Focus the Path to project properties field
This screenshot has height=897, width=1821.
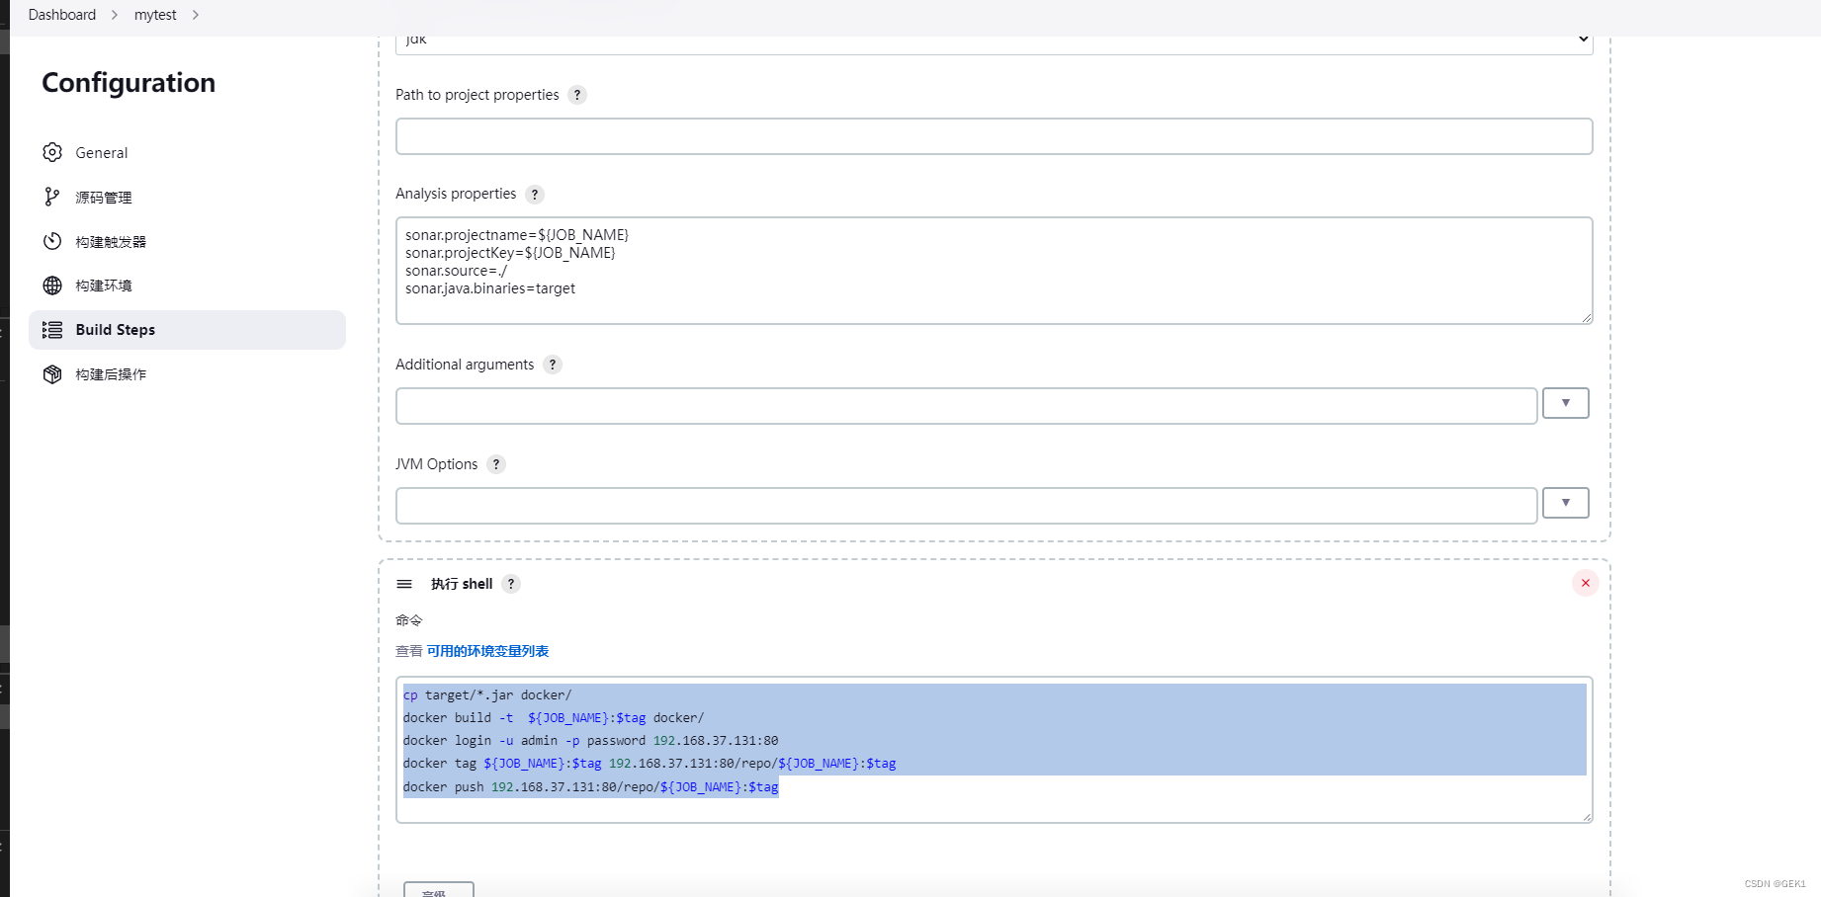click(994, 136)
